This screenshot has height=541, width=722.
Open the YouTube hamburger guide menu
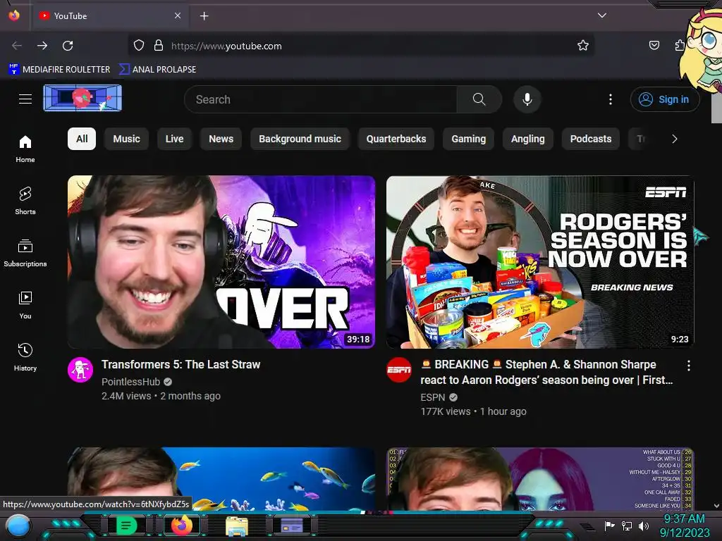click(x=25, y=99)
